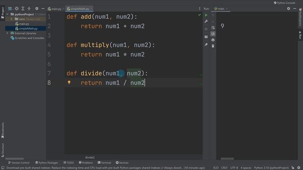Open 4 spaces indent settings
The width and height of the screenshot is (303, 170).
click(246, 168)
